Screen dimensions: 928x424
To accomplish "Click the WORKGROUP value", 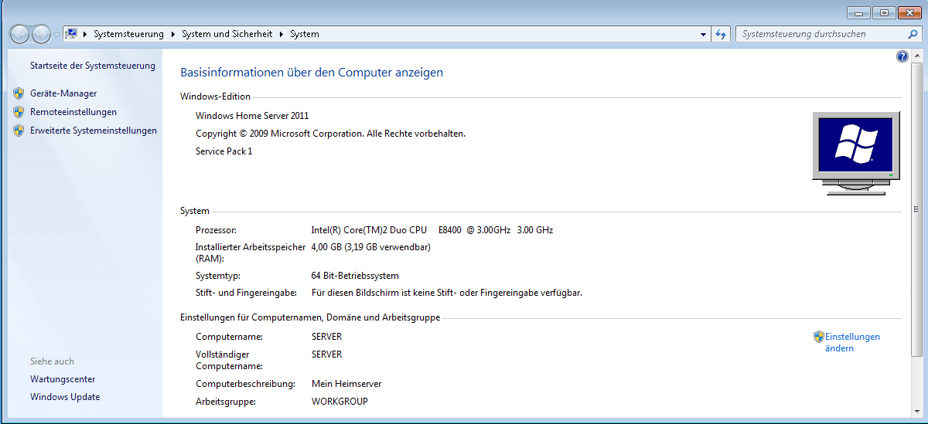I will (339, 402).
